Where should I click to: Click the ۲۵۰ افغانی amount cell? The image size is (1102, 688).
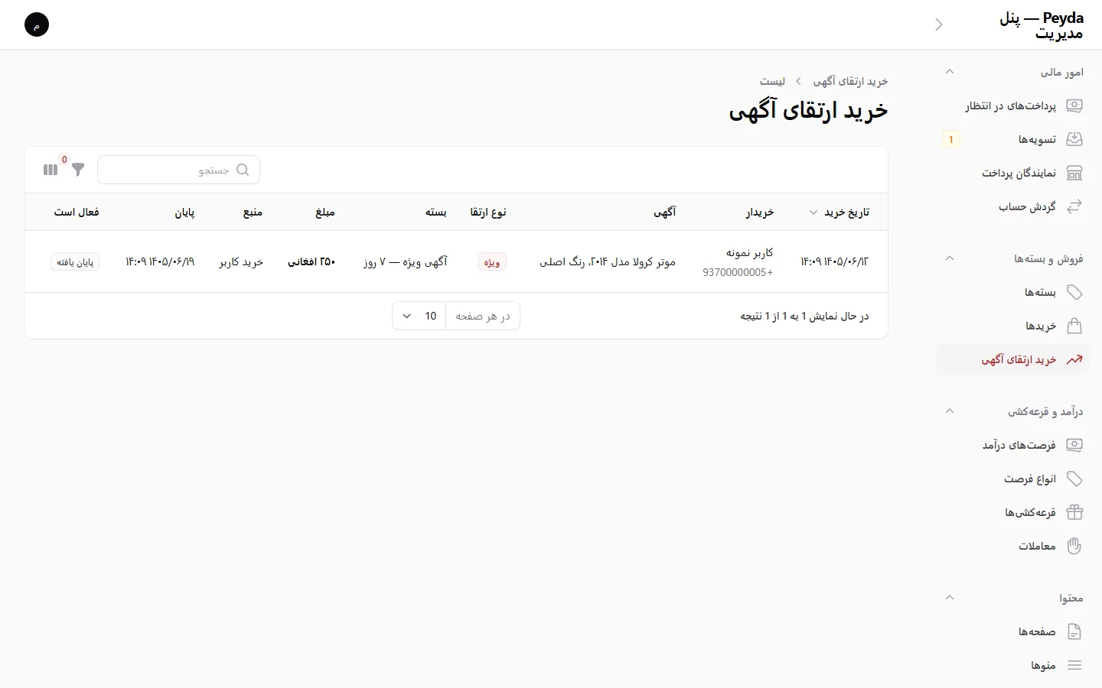(311, 261)
